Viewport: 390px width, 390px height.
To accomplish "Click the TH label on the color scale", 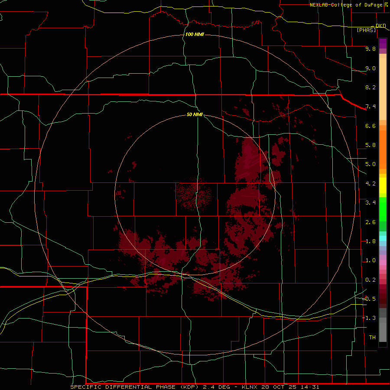I will [x=372, y=338].
